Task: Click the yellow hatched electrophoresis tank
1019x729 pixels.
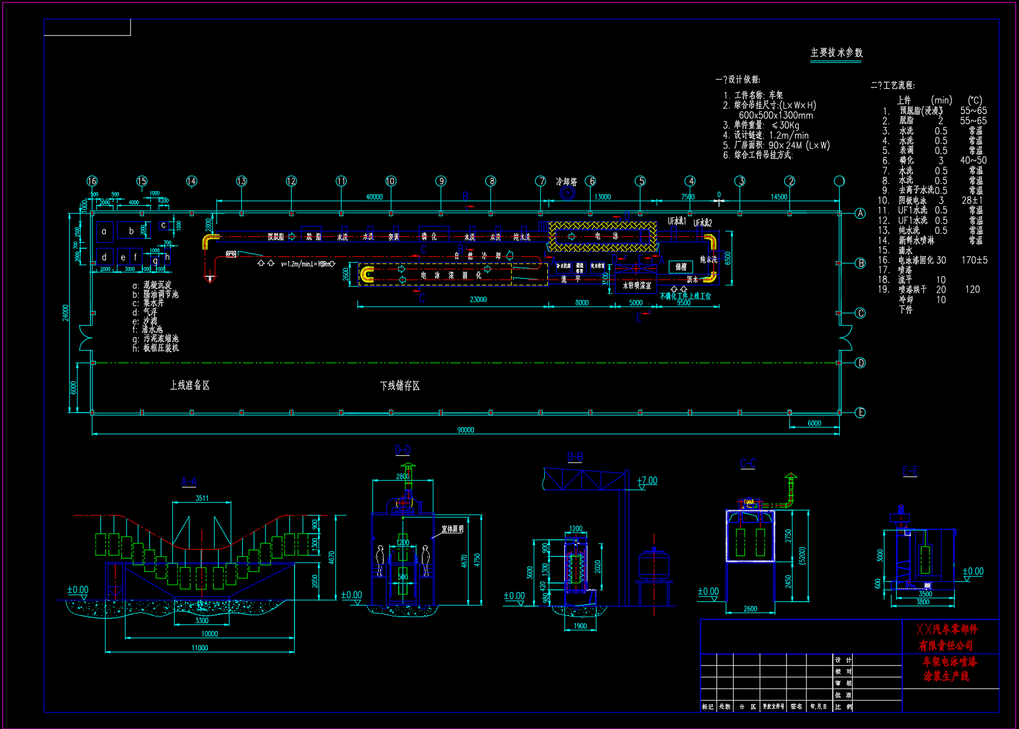Action: (x=602, y=236)
